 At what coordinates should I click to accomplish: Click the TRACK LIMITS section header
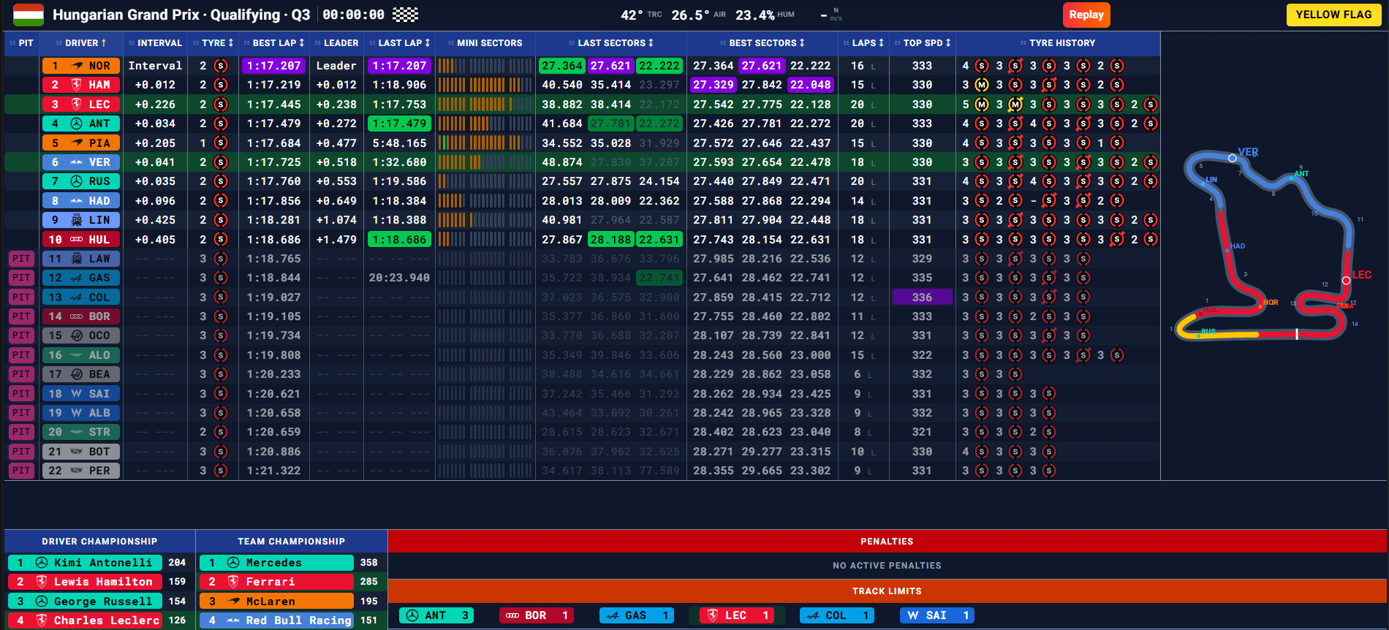tap(887, 591)
